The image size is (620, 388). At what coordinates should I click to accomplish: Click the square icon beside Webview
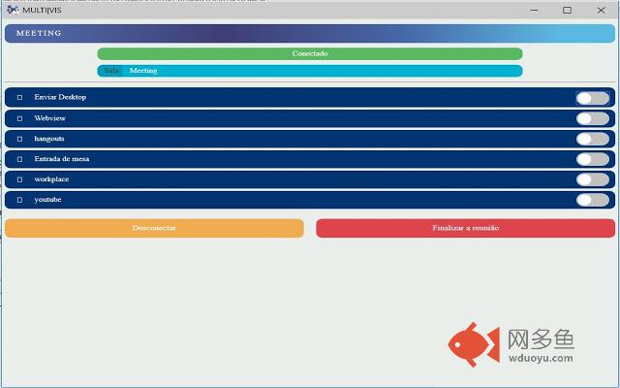pos(19,118)
